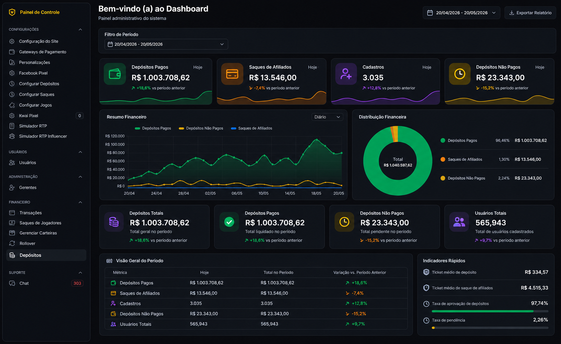Click the 565,943 value on Usuários Totais card
Image resolution: width=561 pixels, height=344 pixels.
coord(491,223)
